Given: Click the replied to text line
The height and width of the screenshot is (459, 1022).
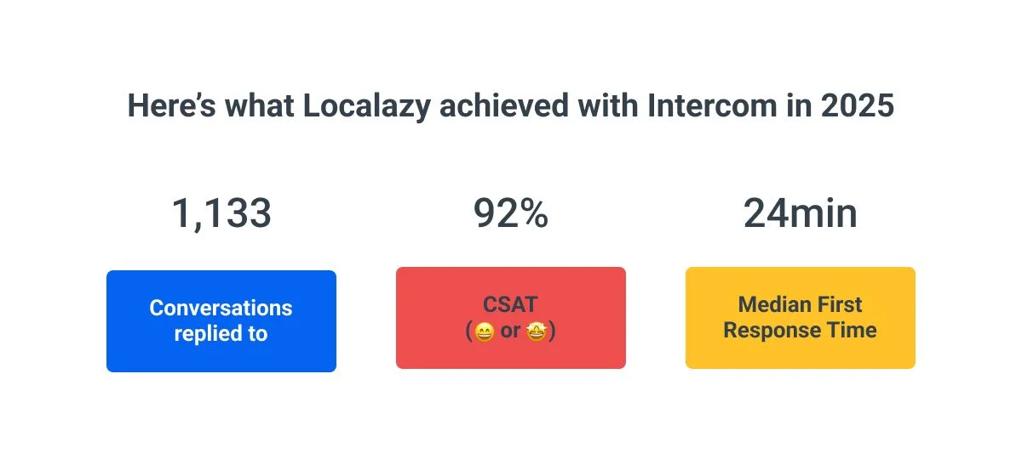Looking at the screenshot, I should click(x=221, y=334).
